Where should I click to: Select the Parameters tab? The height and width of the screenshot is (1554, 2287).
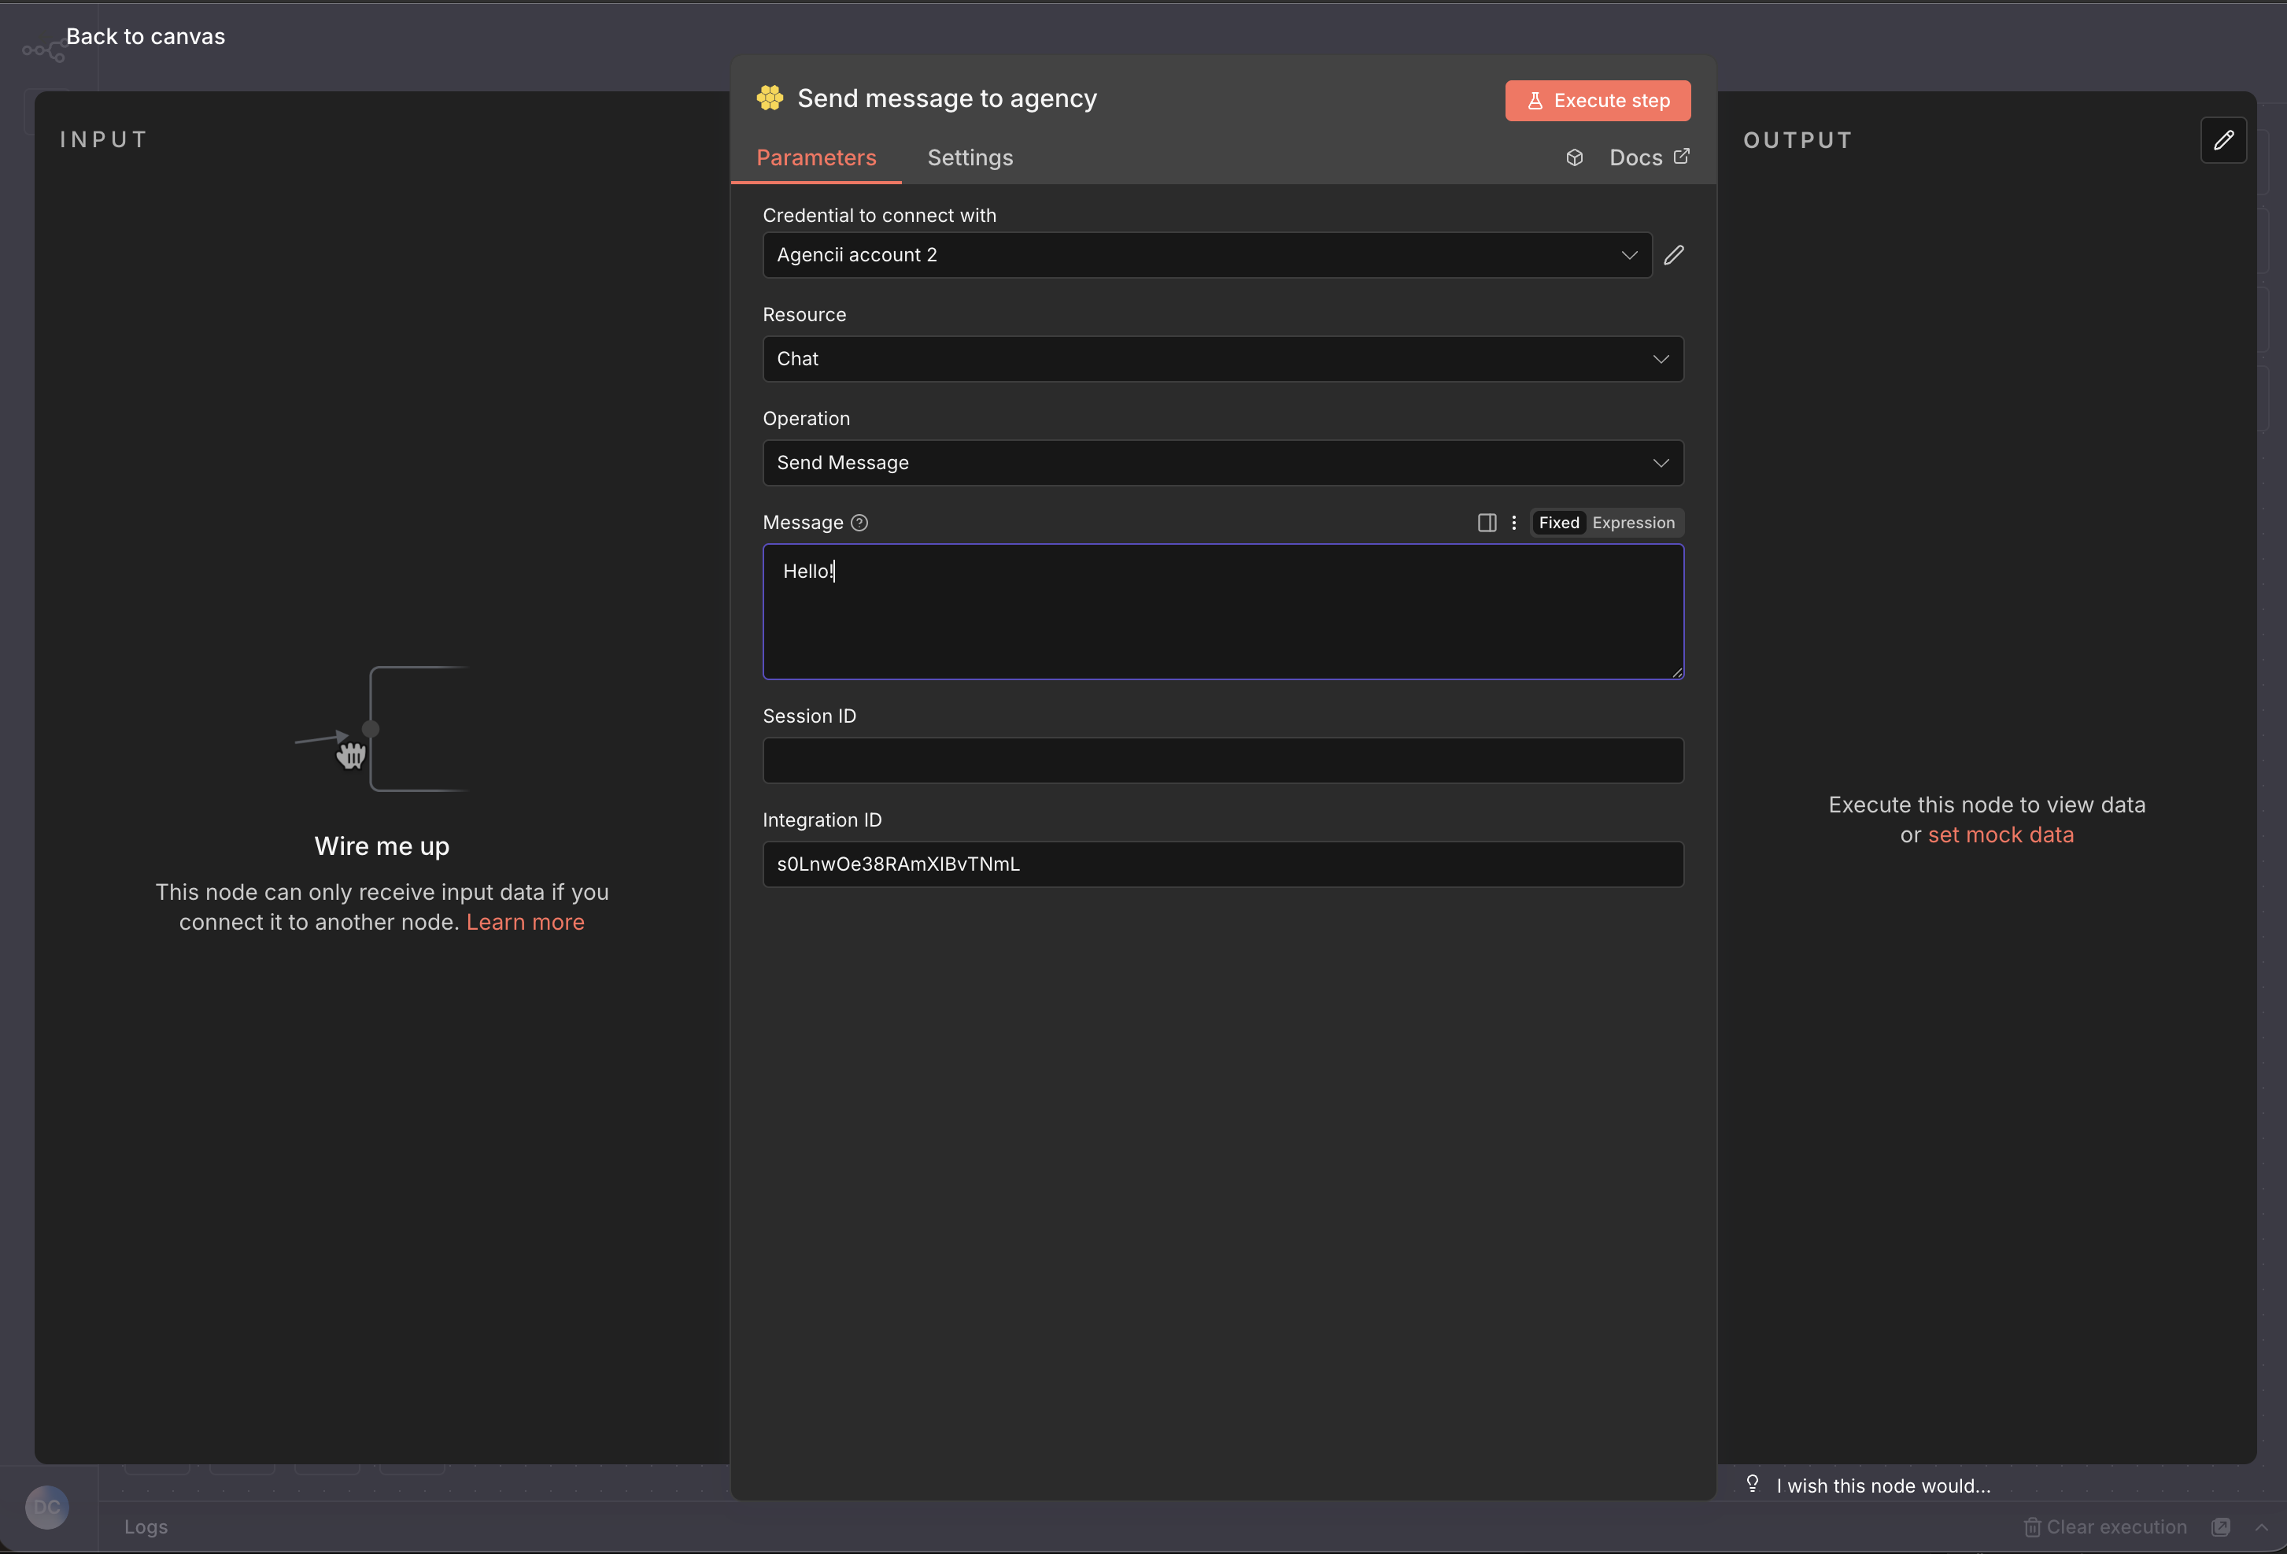pyautogui.click(x=816, y=157)
